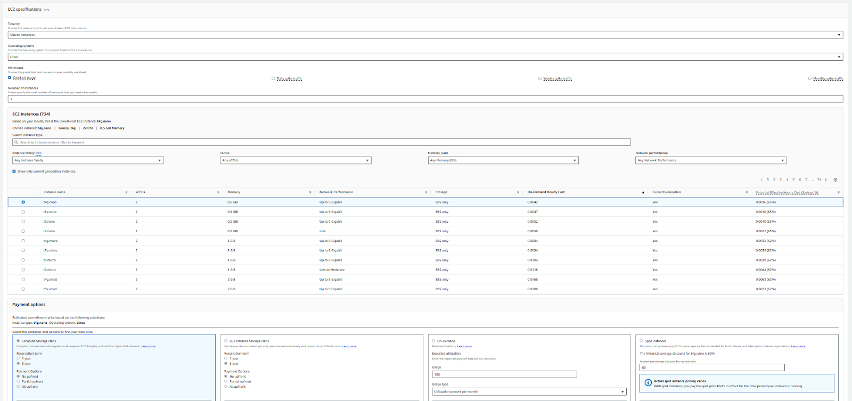Click the t3a.small instance name
This screenshot has height=401, width=852.
click(50, 289)
